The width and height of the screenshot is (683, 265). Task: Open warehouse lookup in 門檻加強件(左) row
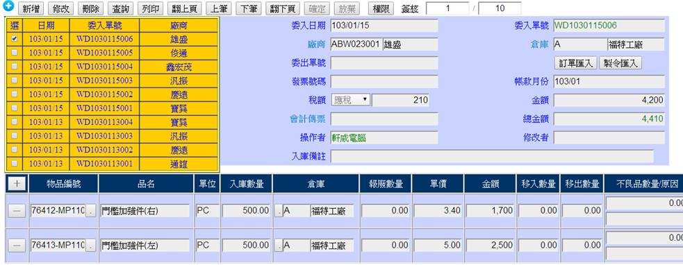pyautogui.click(x=279, y=246)
